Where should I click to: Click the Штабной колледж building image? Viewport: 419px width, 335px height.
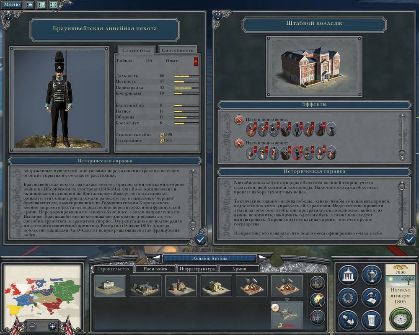pyautogui.click(x=314, y=67)
